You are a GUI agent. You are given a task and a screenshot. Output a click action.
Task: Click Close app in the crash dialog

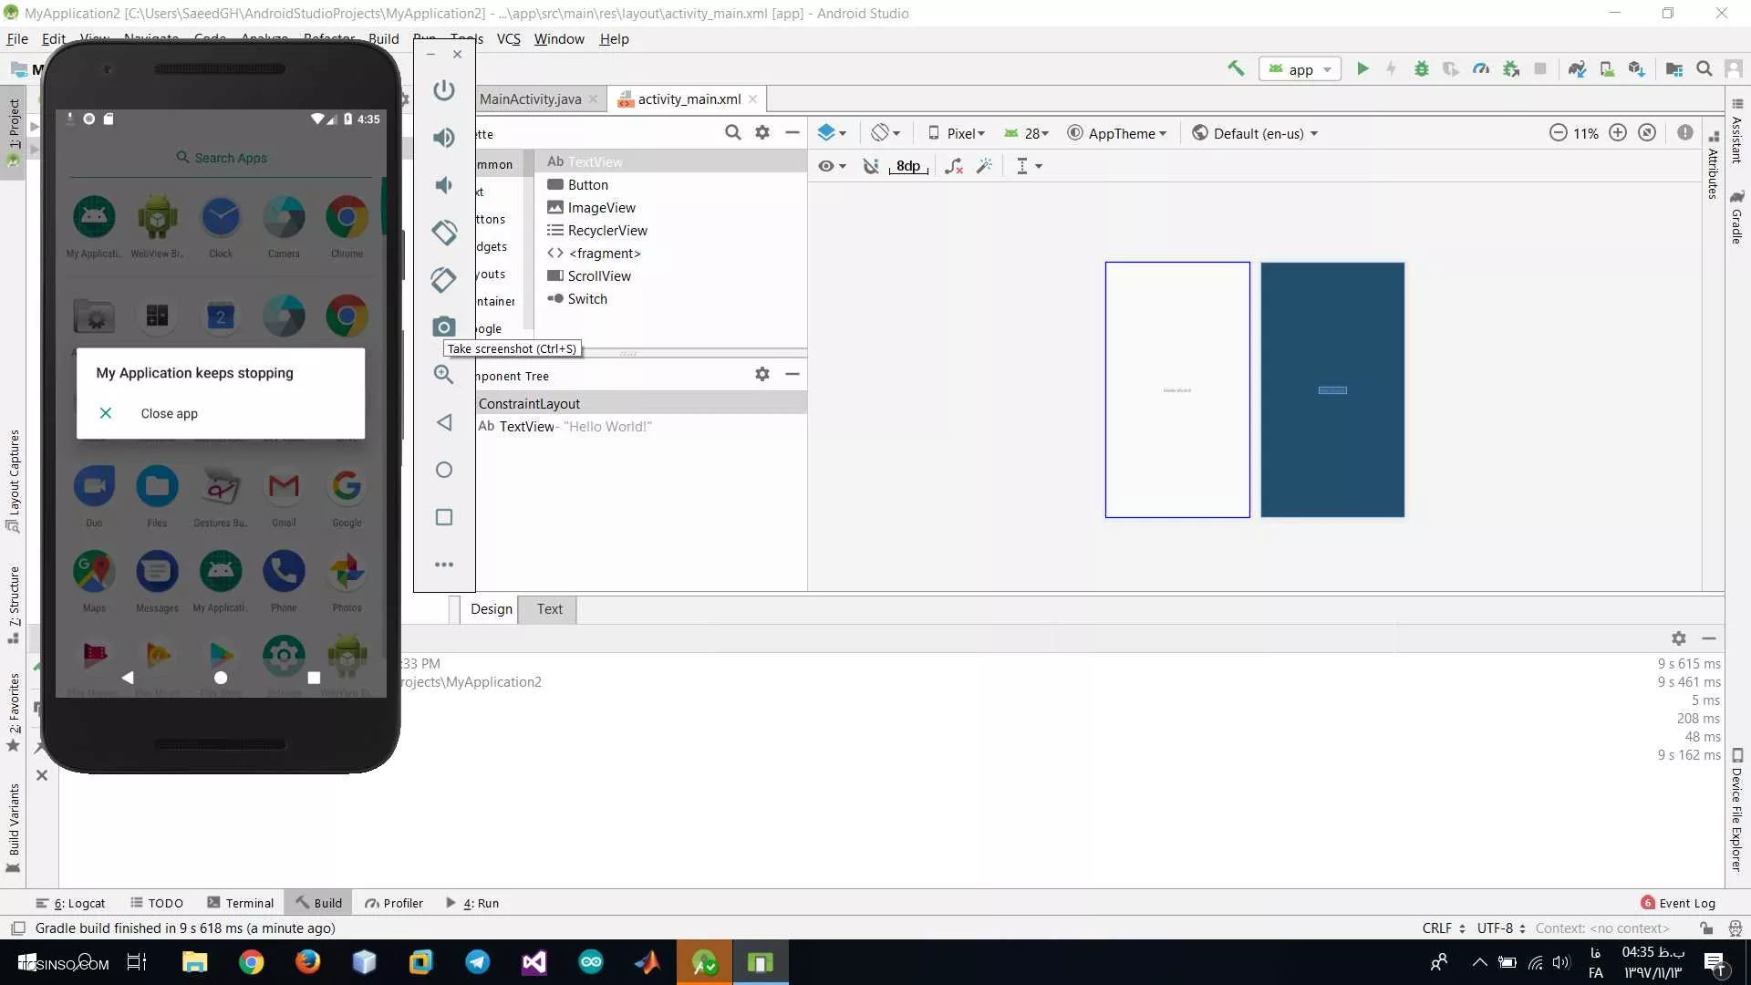[169, 414]
